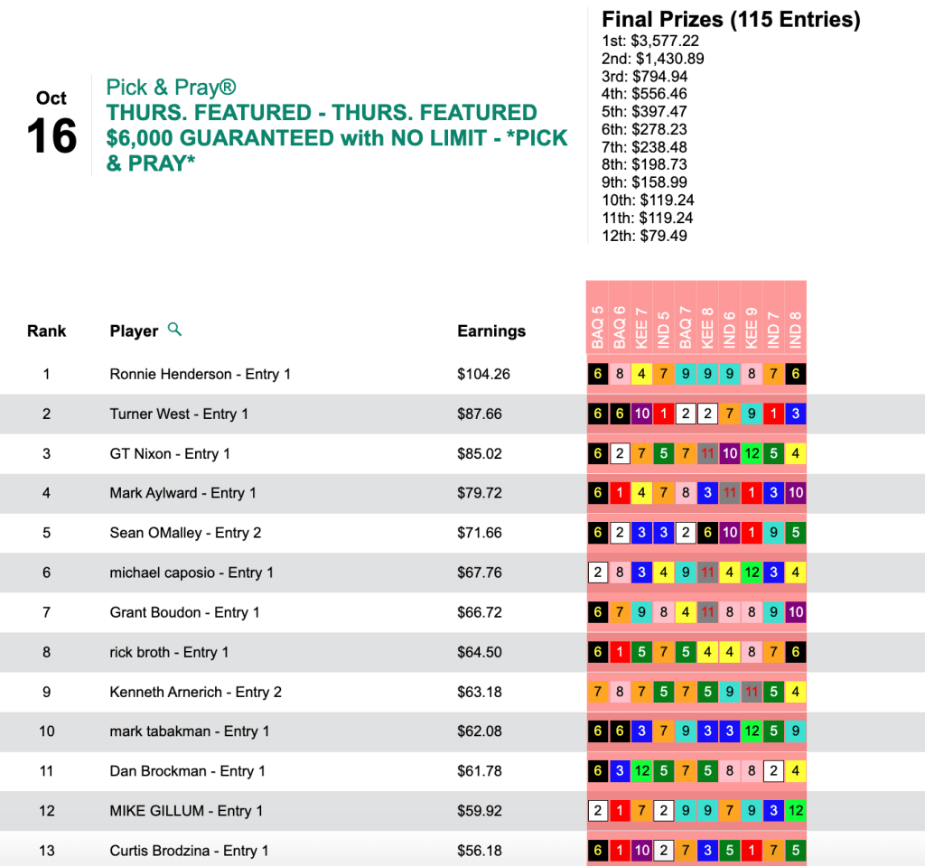Click Mark Aylward's purple 10 pick in IND 8

click(795, 493)
